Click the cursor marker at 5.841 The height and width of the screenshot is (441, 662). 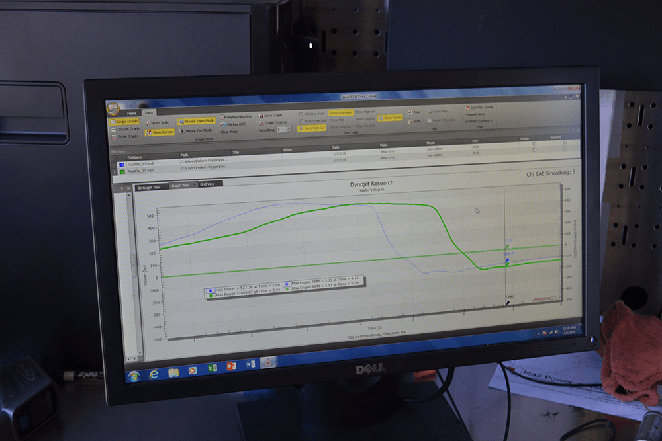coord(508,302)
